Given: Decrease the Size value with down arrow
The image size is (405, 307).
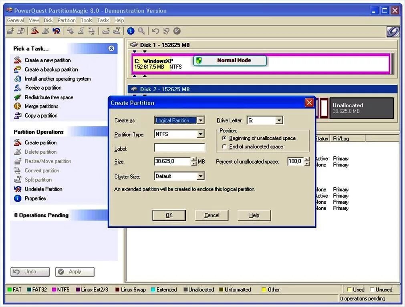Looking at the screenshot, I should (x=194, y=164).
